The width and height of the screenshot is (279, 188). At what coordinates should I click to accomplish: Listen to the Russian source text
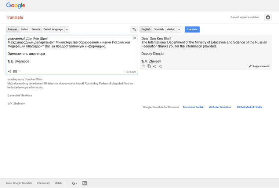point(10,71)
